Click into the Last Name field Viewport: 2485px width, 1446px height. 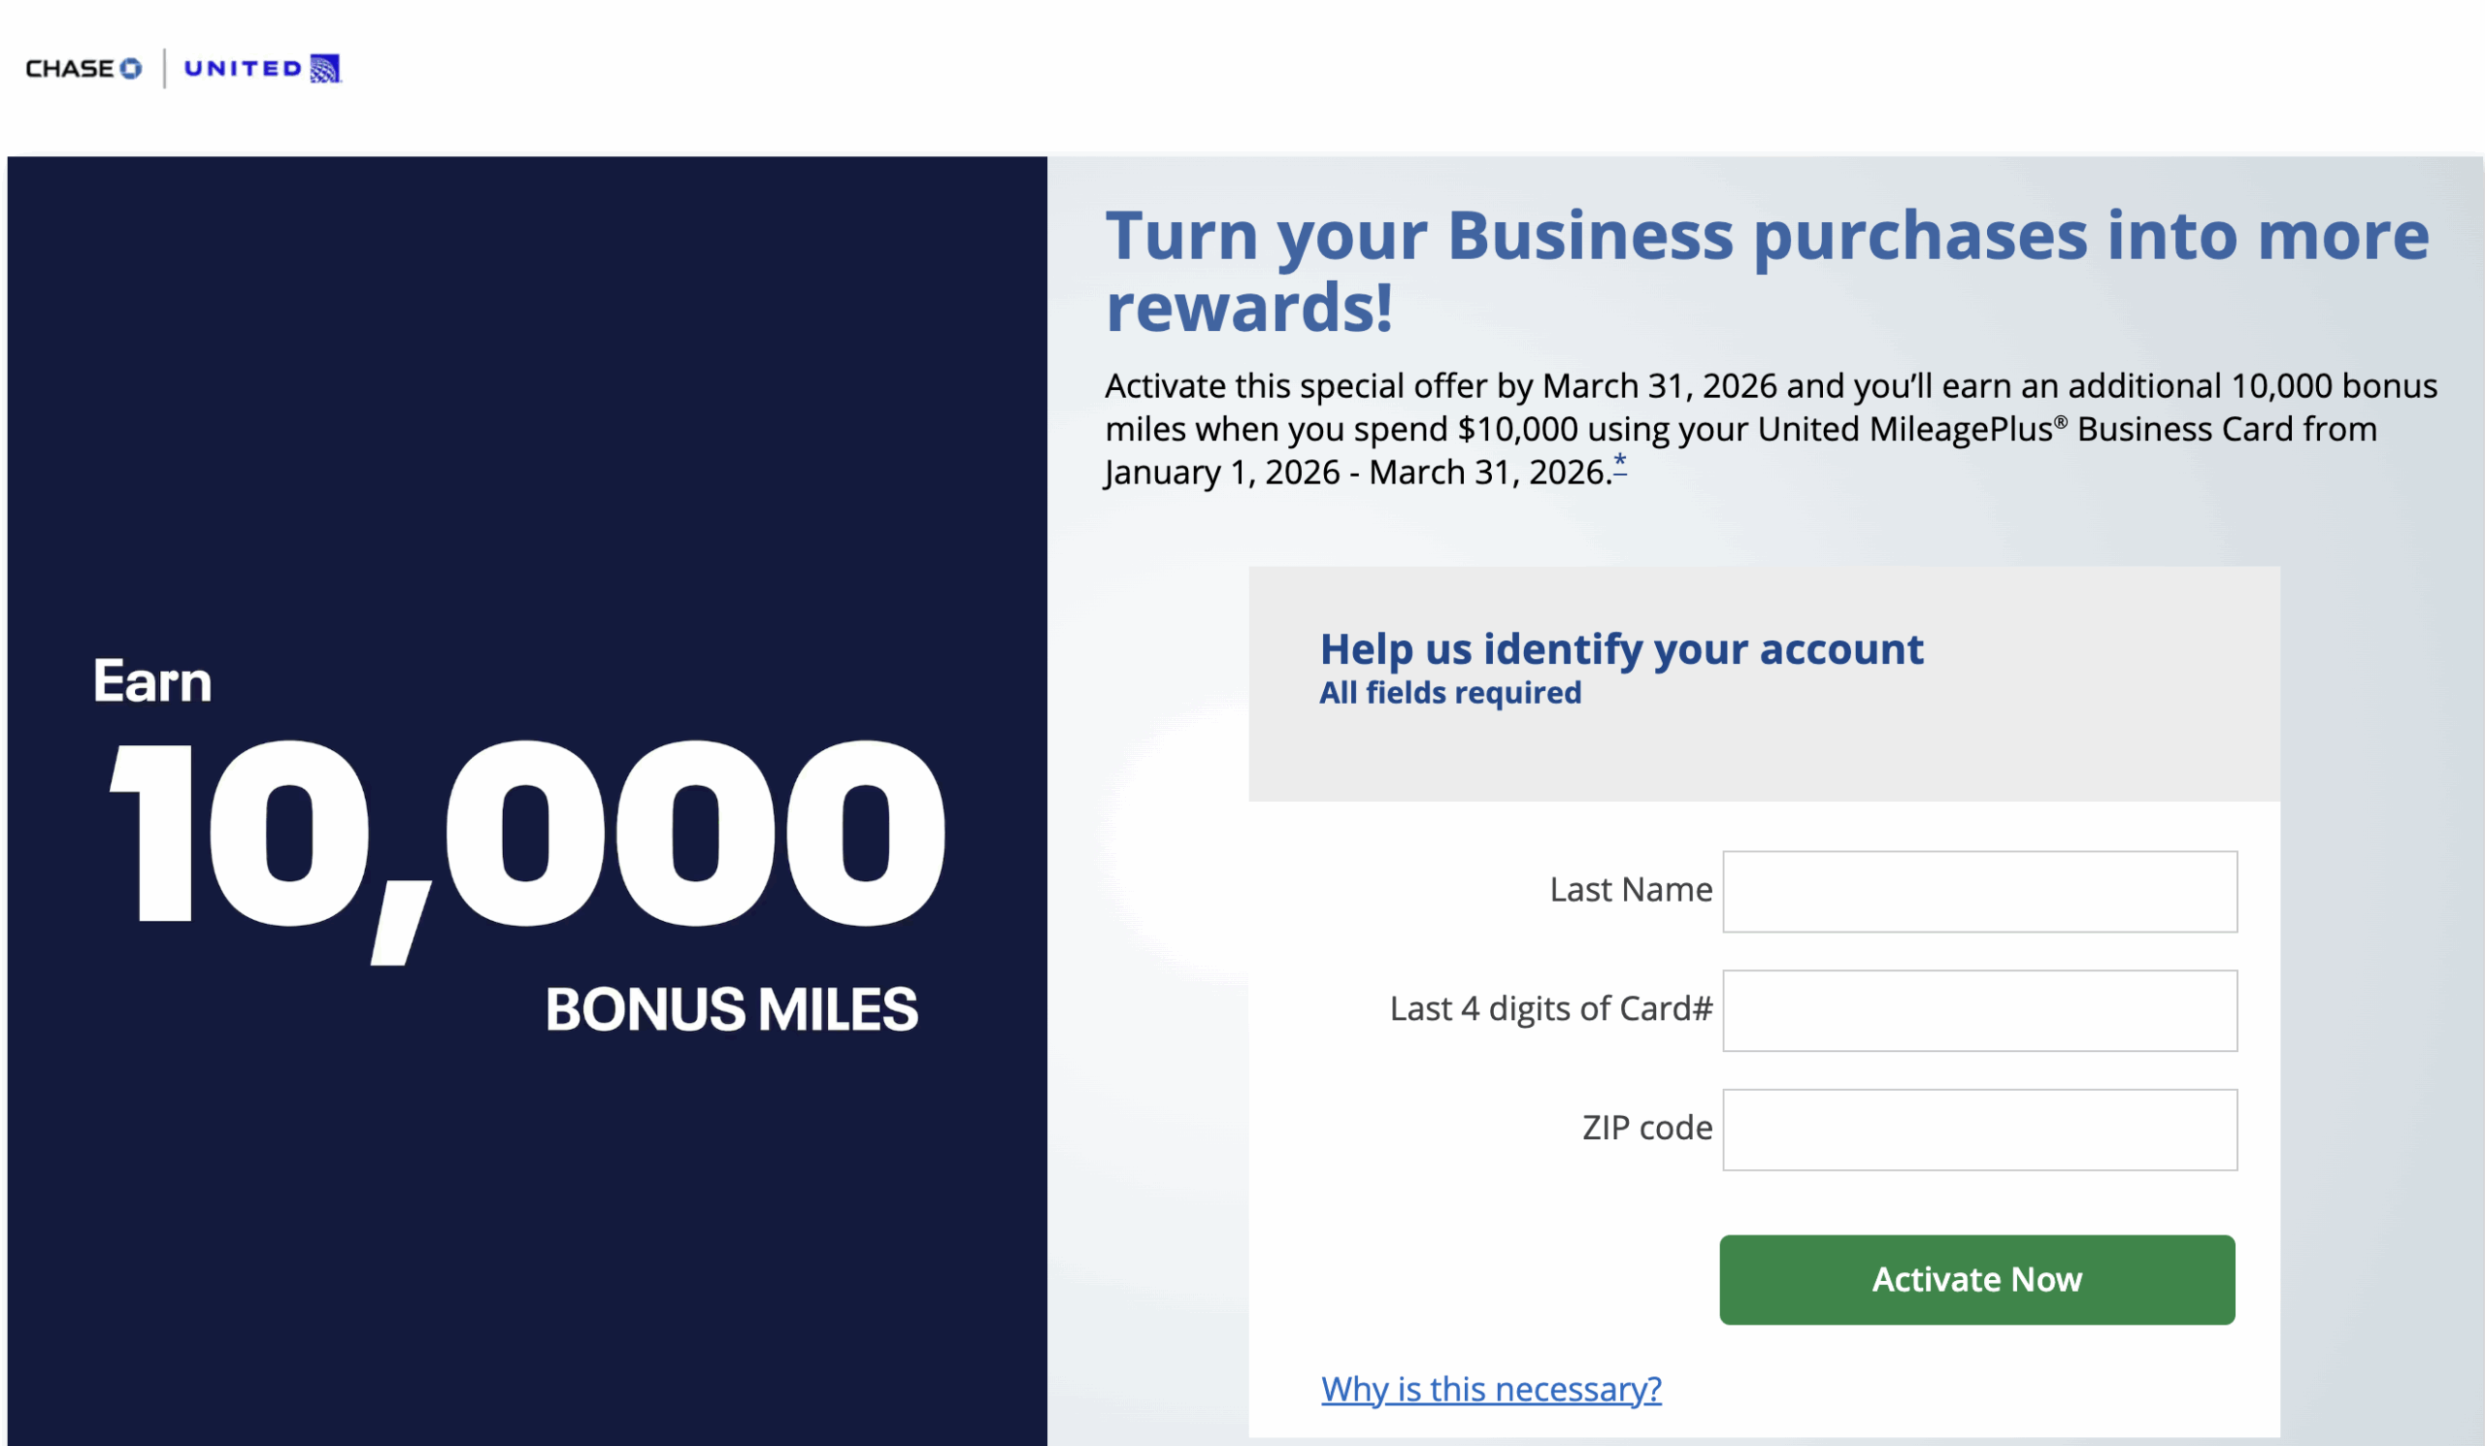1979,891
